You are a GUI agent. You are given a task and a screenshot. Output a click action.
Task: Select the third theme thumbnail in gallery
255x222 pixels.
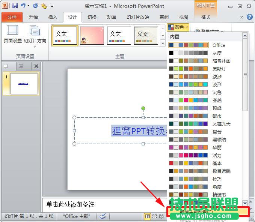[119, 36]
